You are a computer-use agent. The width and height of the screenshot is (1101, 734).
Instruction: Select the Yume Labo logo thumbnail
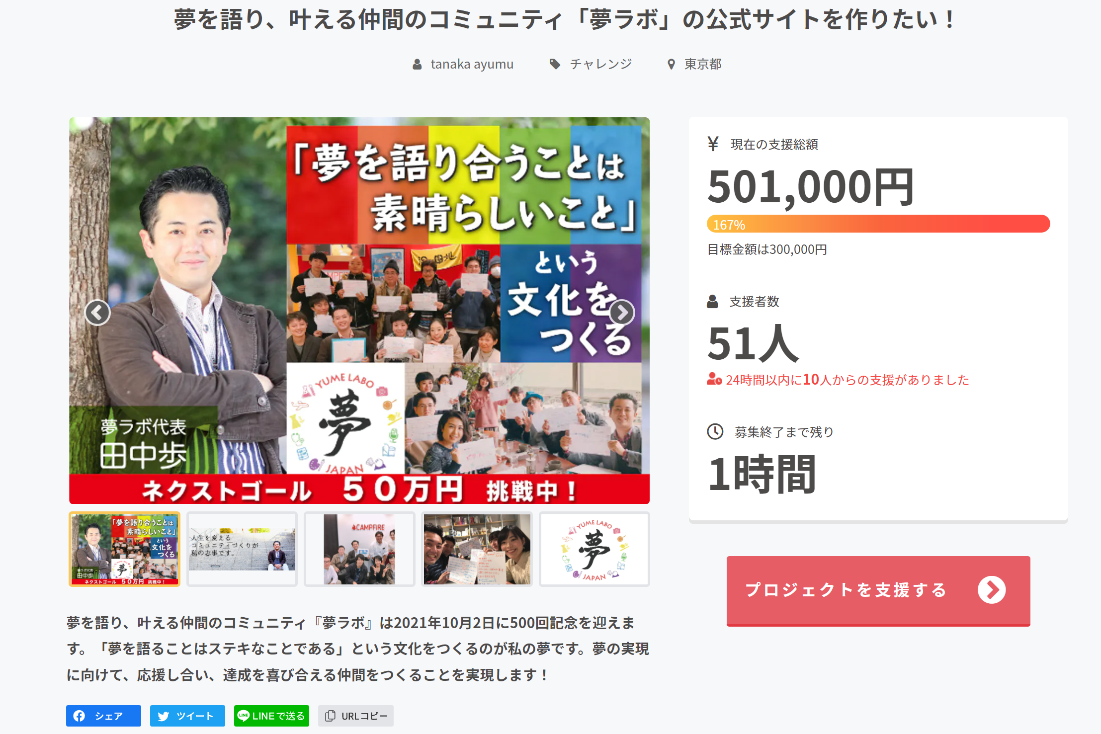pos(594,549)
